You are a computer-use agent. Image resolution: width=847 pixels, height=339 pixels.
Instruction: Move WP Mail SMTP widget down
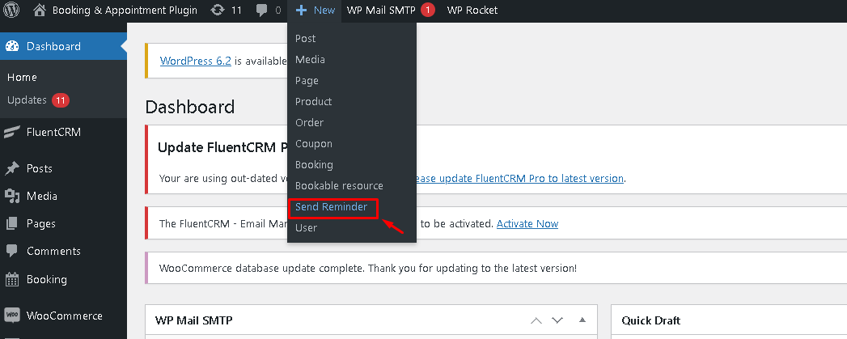[x=557, y=320]
